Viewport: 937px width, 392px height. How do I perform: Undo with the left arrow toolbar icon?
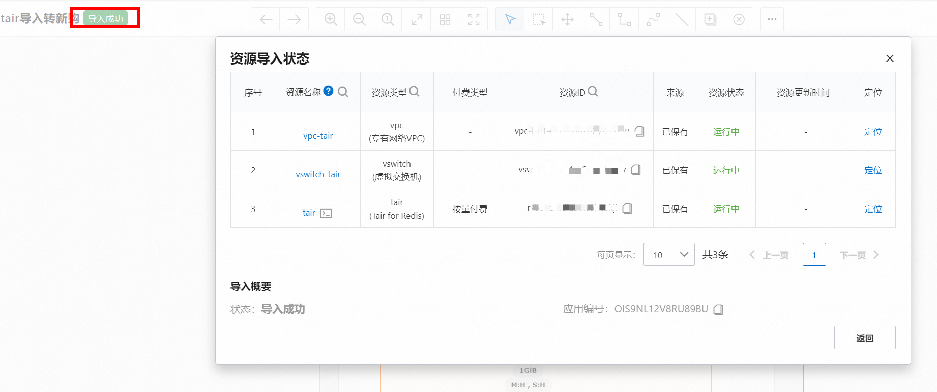coord(266,19)
